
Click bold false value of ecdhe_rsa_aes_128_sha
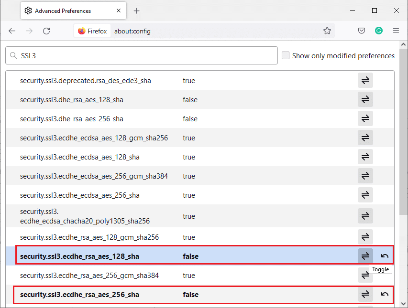[x=190, y=256]
